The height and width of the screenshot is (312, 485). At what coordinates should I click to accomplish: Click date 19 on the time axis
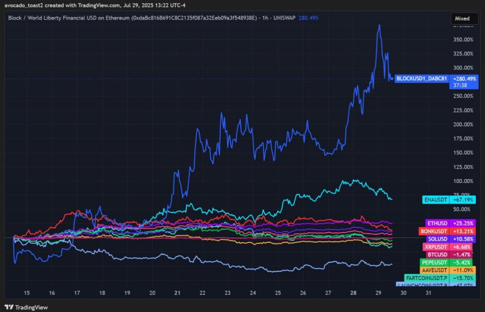coord(127,293)
